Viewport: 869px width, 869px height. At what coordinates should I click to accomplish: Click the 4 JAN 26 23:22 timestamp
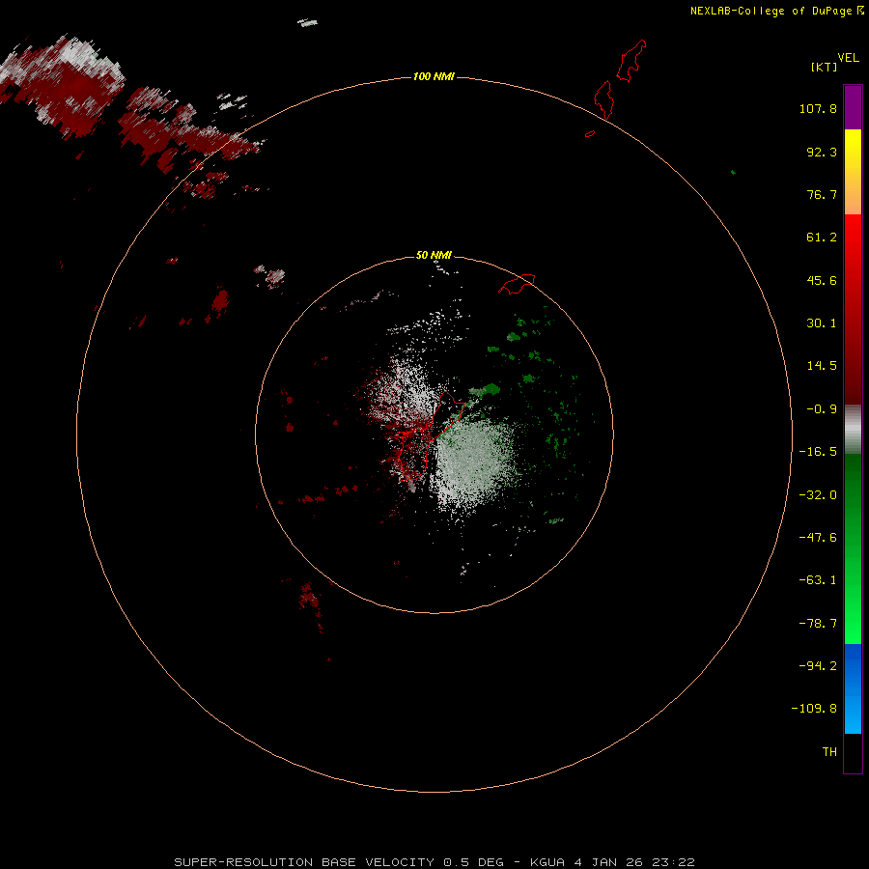(x=634, y=862)
